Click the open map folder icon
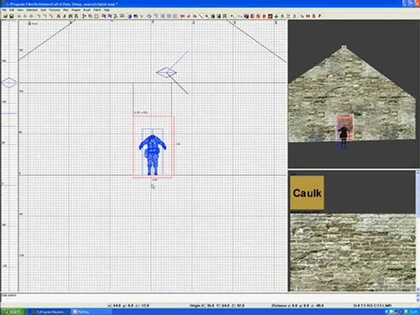Viewport: 420px width, 315px height. (5, 16)
